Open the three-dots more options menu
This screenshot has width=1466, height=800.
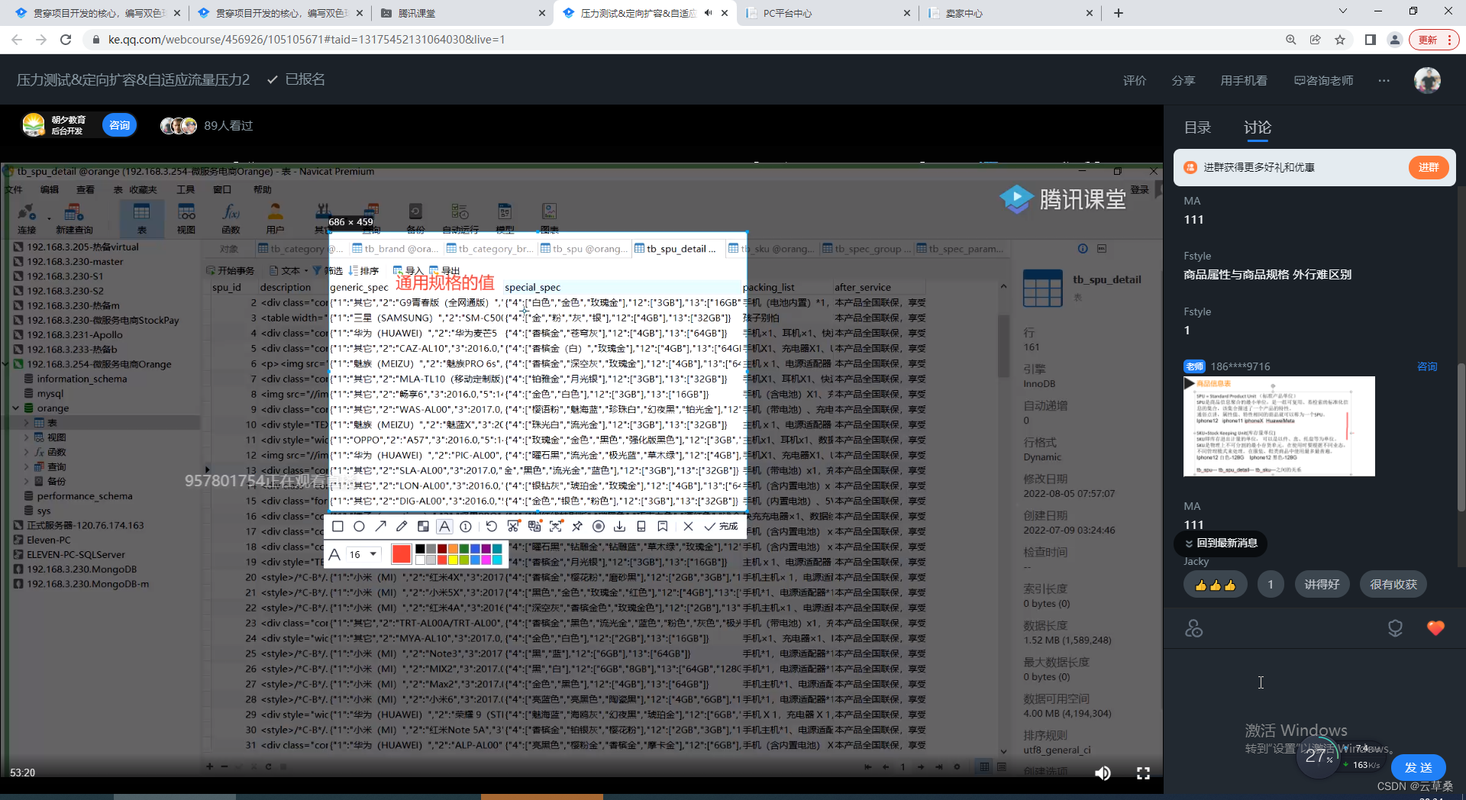[x=1384, y=80]
